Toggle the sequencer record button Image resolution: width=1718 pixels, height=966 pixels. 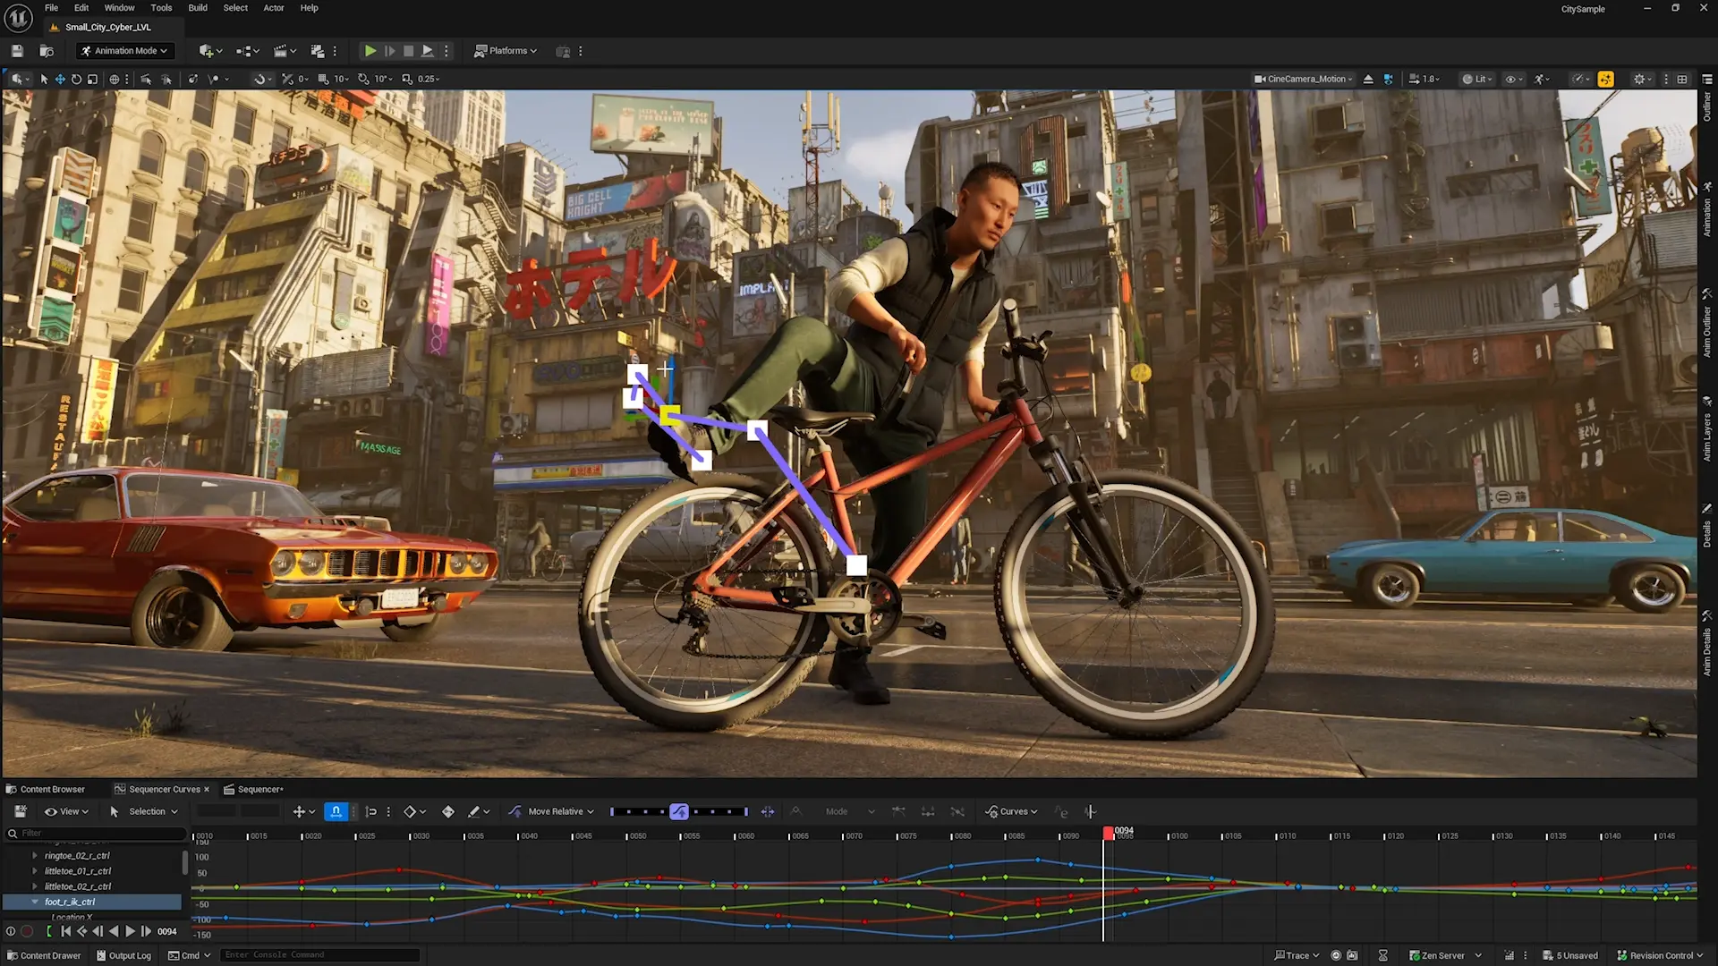(27, 931)
